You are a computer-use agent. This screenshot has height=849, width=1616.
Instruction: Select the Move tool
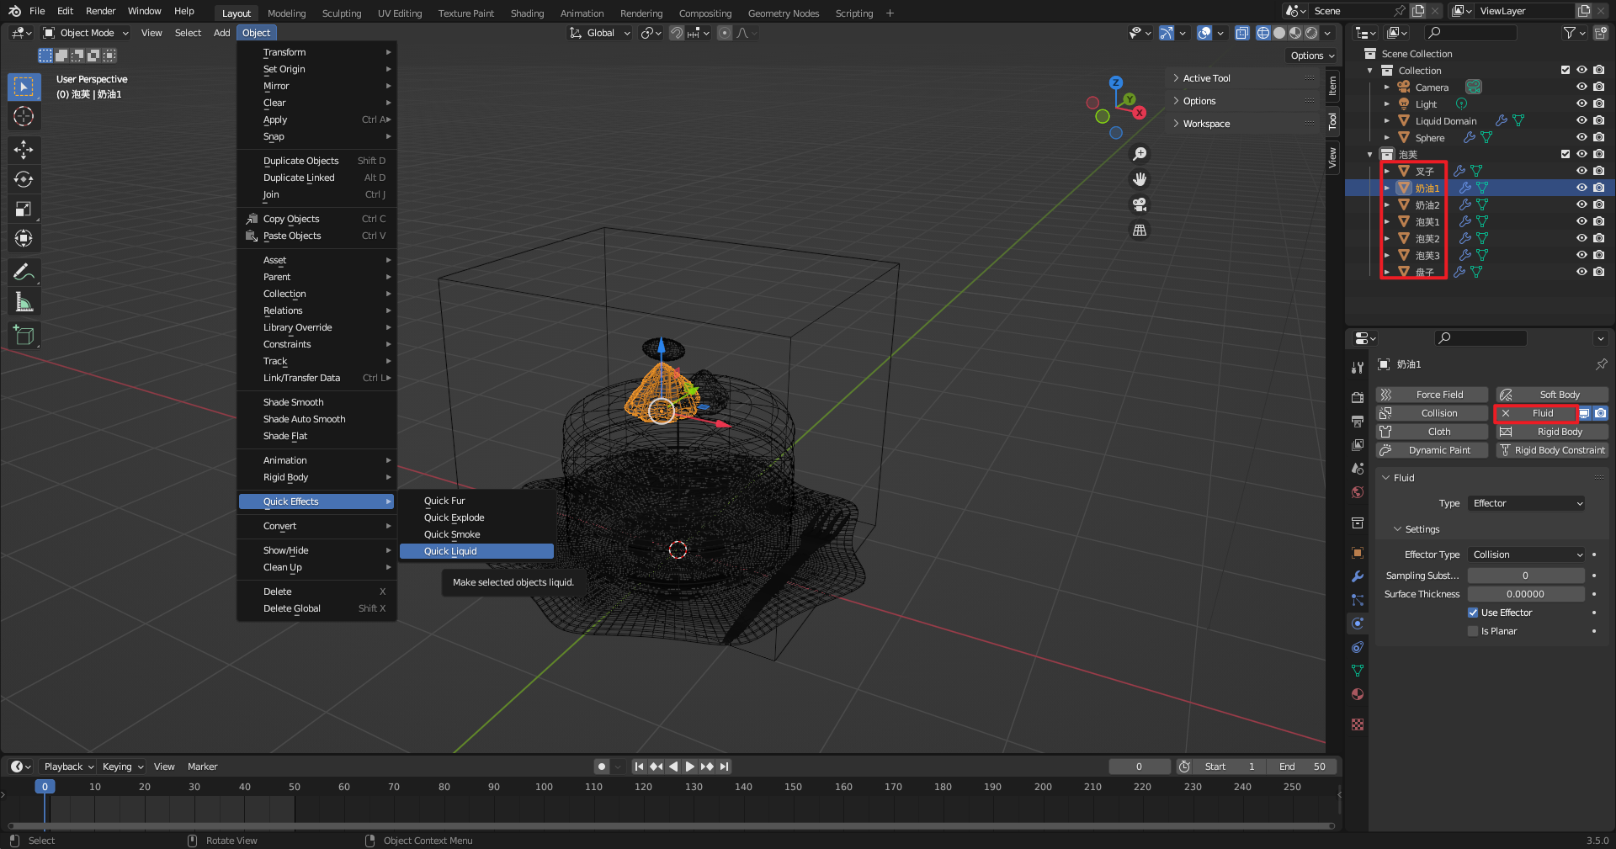[x=24, y=150]
